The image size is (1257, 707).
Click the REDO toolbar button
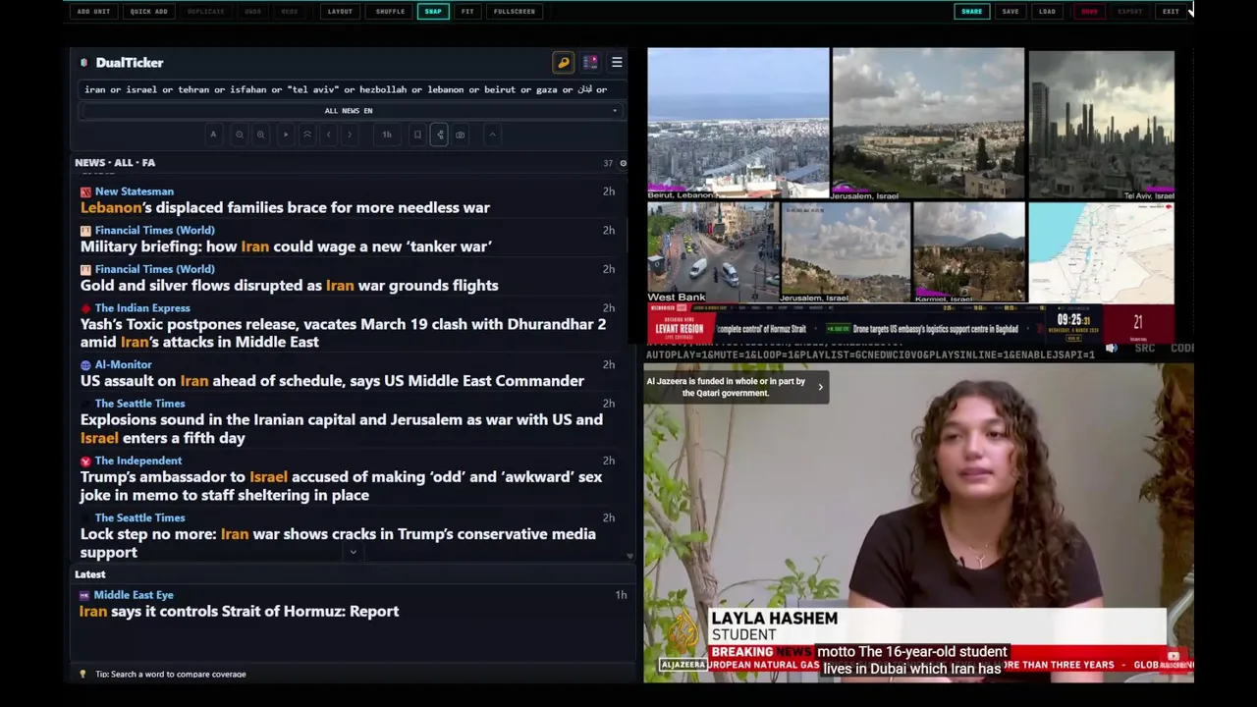click(x=290, y=12)
